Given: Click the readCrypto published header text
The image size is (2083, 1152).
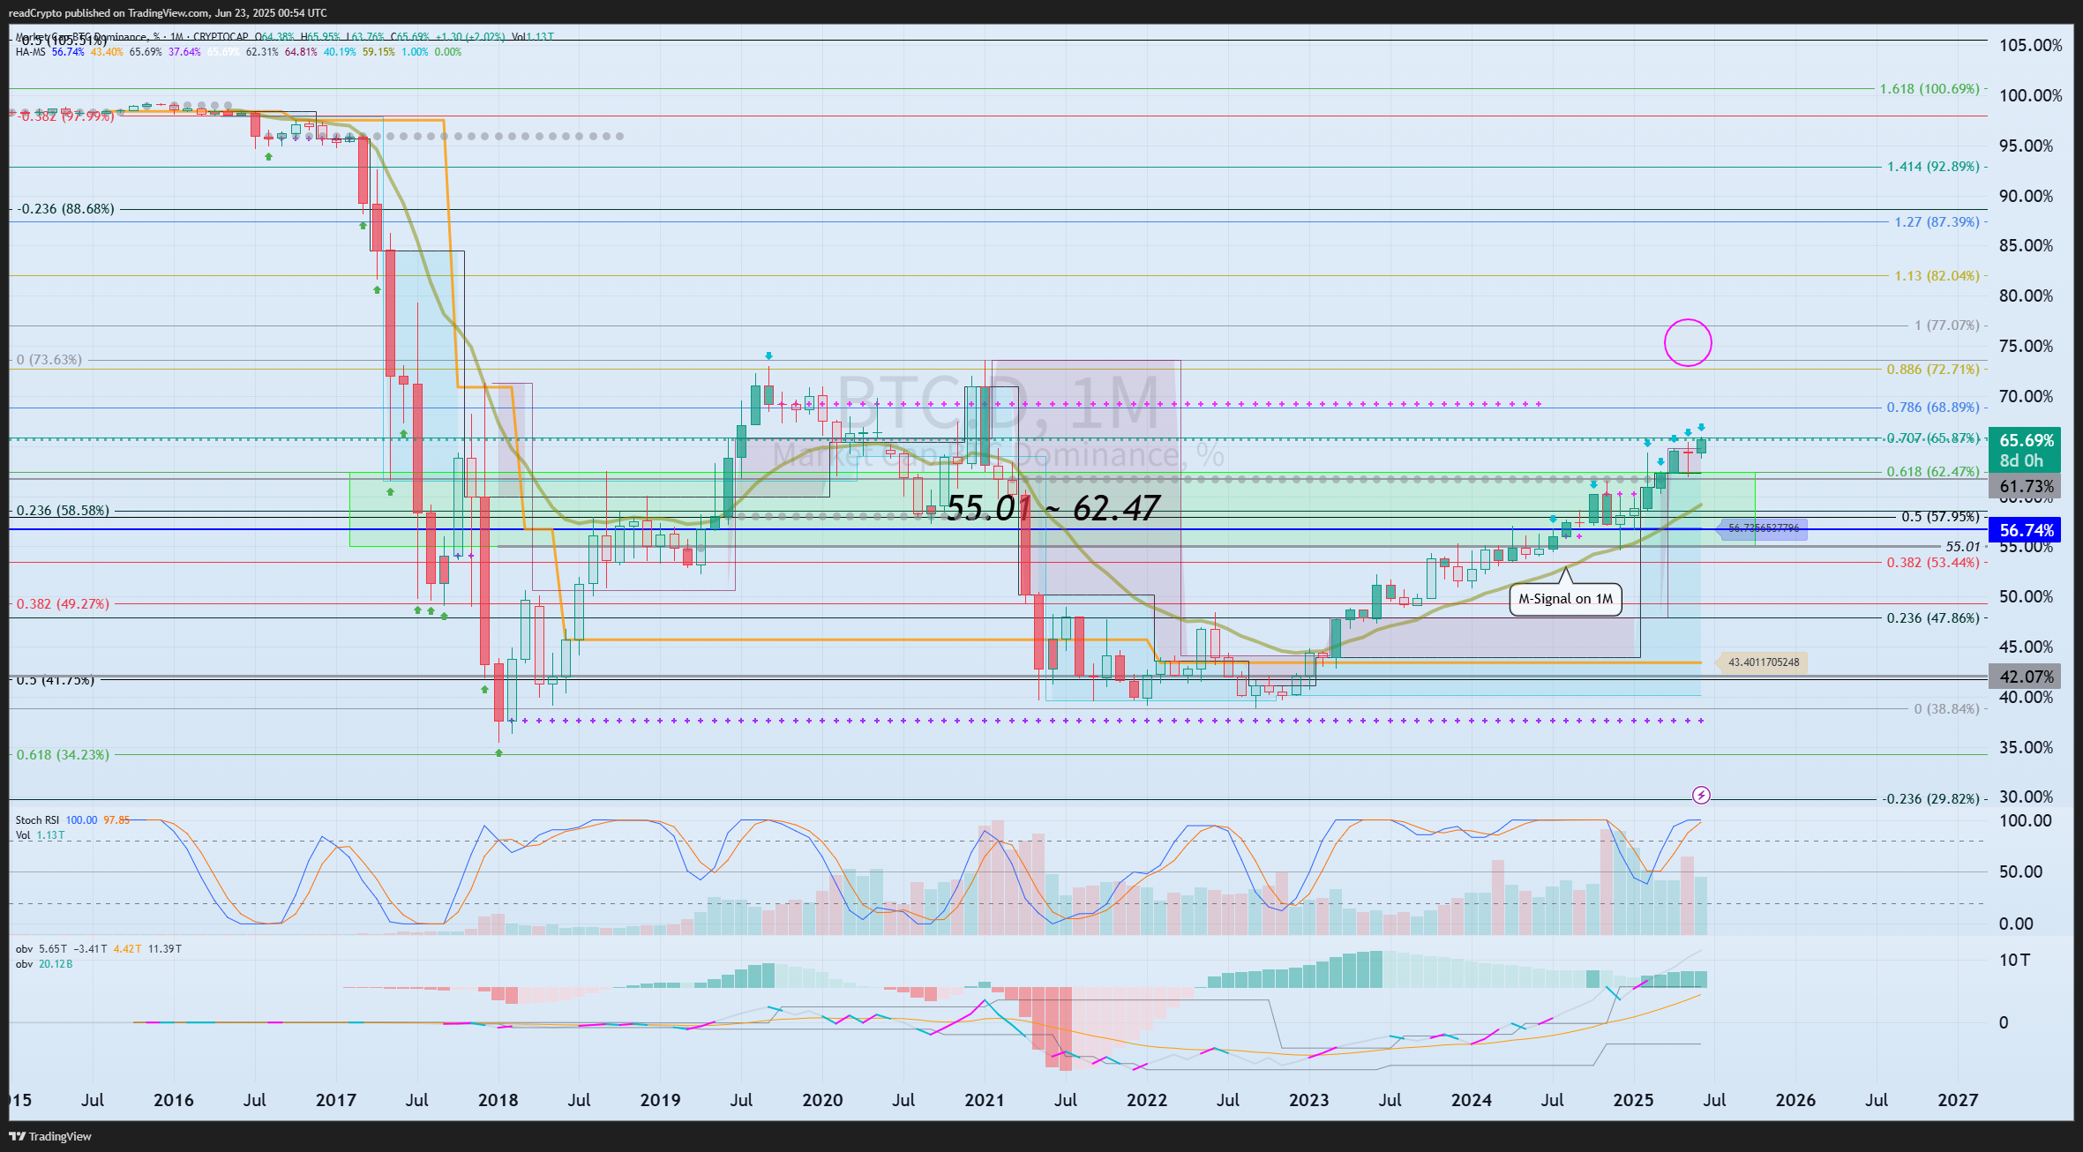Looking at the screenshot, I should 168,12.
